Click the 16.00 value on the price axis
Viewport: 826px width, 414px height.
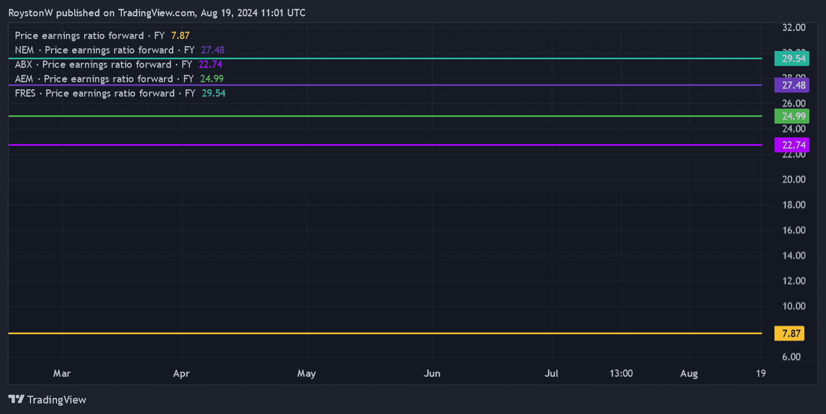(x=794, y=230)
